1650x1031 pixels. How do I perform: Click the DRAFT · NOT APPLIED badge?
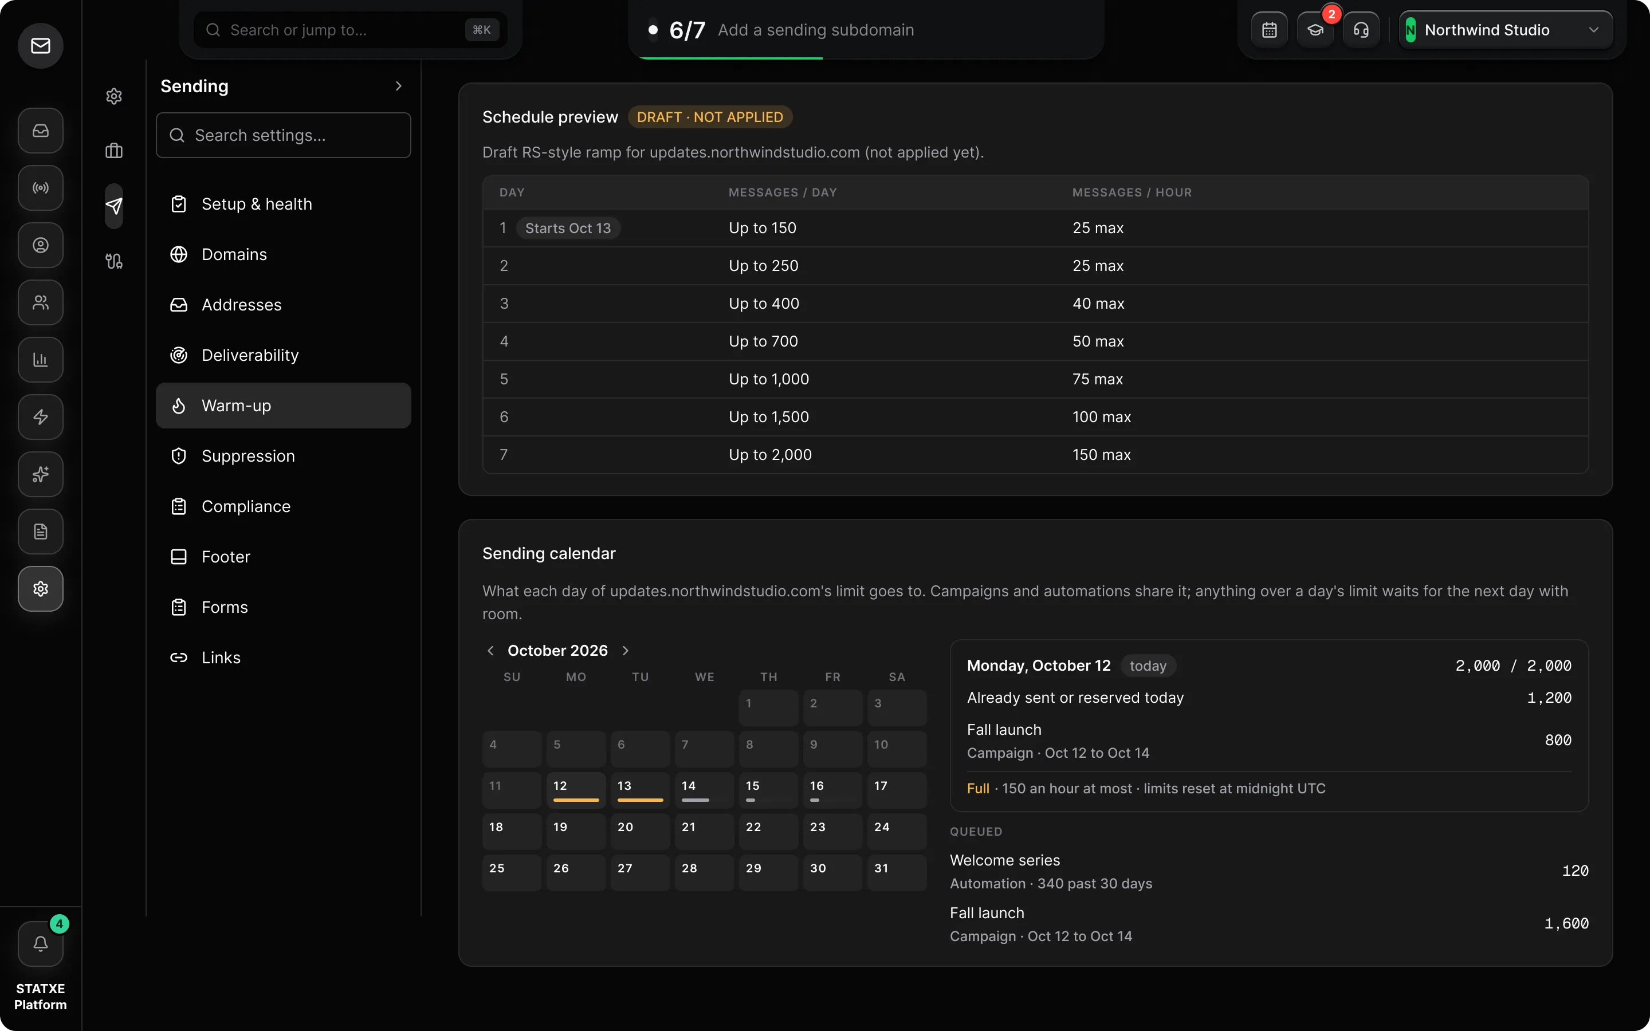pos(710,117)
